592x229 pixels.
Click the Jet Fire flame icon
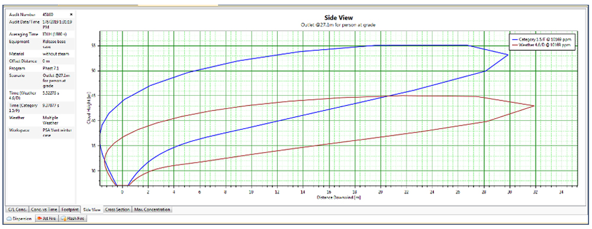pos(39,218)
